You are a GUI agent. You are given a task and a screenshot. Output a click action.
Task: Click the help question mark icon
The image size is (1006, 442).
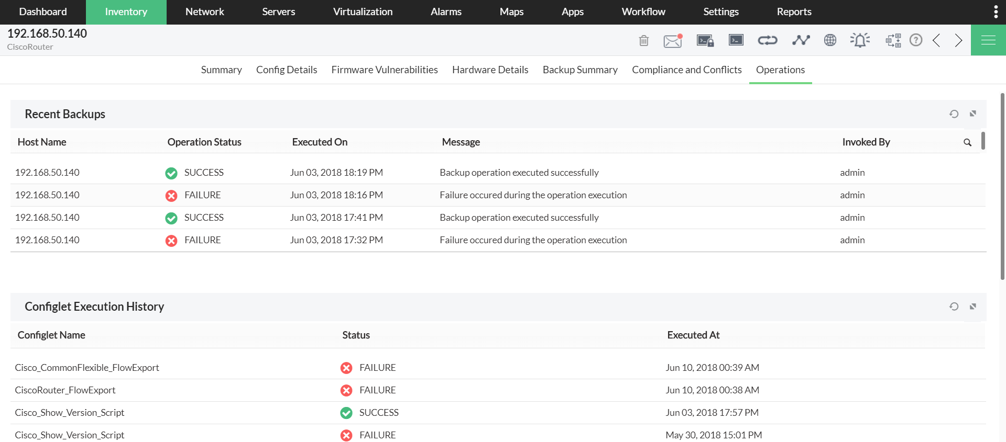pos(915,40)
